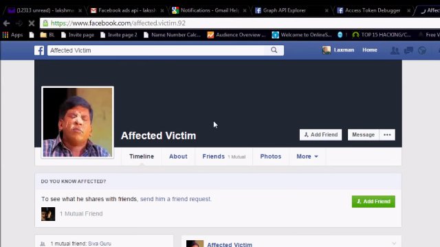The image size is (440, 247).
Task: Open the three-dots menu beside Message
Action: pyautogui.click(x=387, y=134)
